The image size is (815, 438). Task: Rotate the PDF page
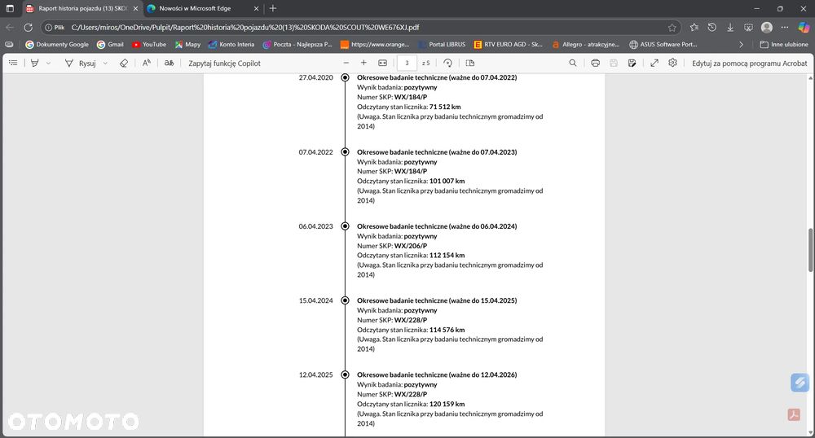coord(447,63)
